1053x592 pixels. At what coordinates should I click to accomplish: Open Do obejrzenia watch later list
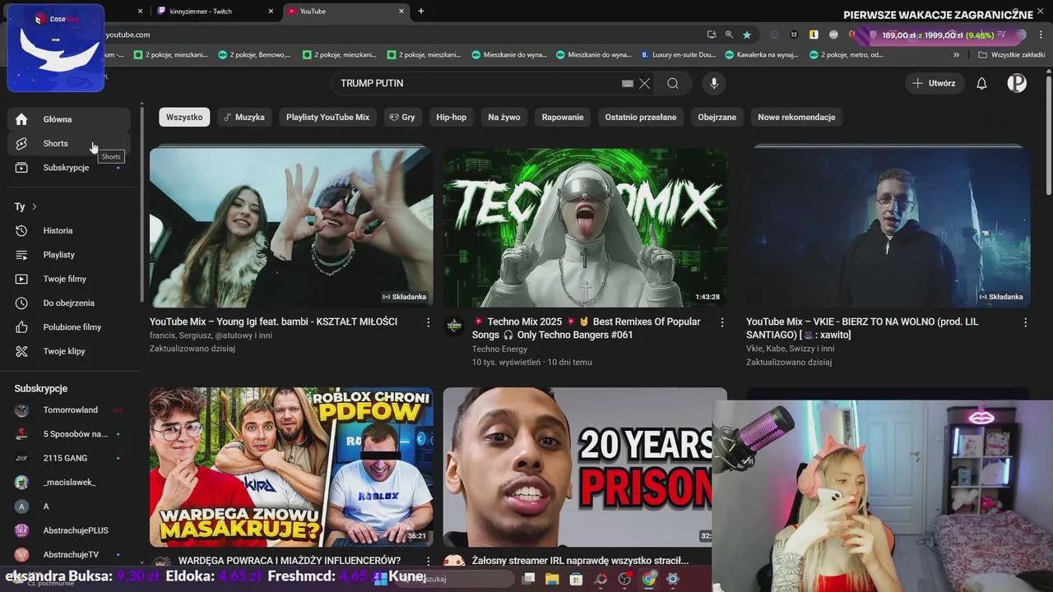(69, 303)
